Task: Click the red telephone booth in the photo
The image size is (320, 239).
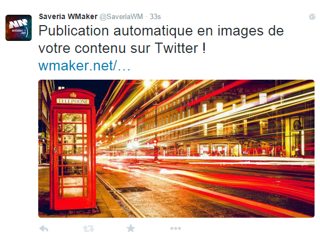Action: (73, 150)
